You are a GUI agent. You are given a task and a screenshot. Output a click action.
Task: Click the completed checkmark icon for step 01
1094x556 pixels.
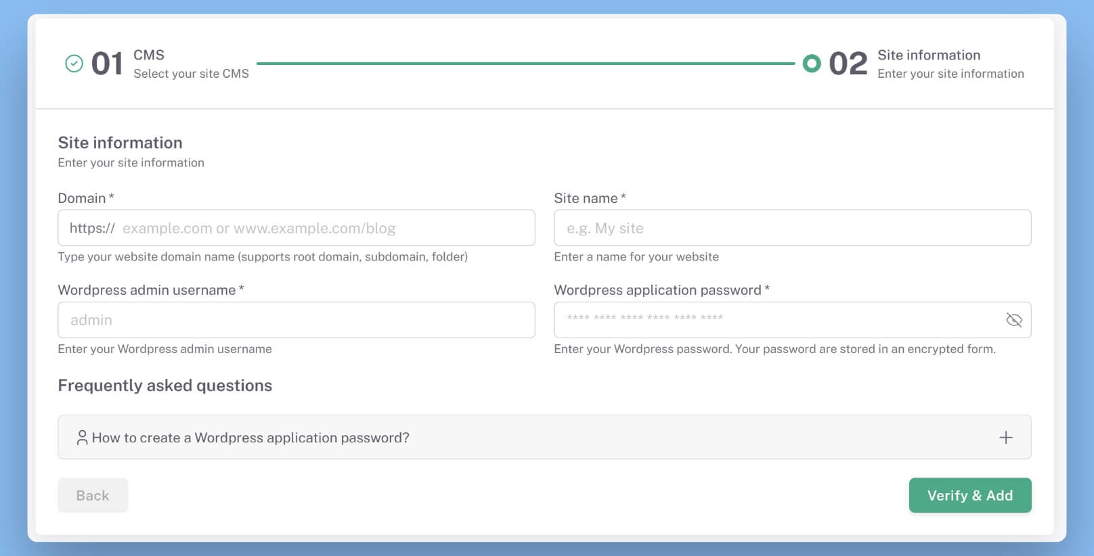tap(74, 64)
